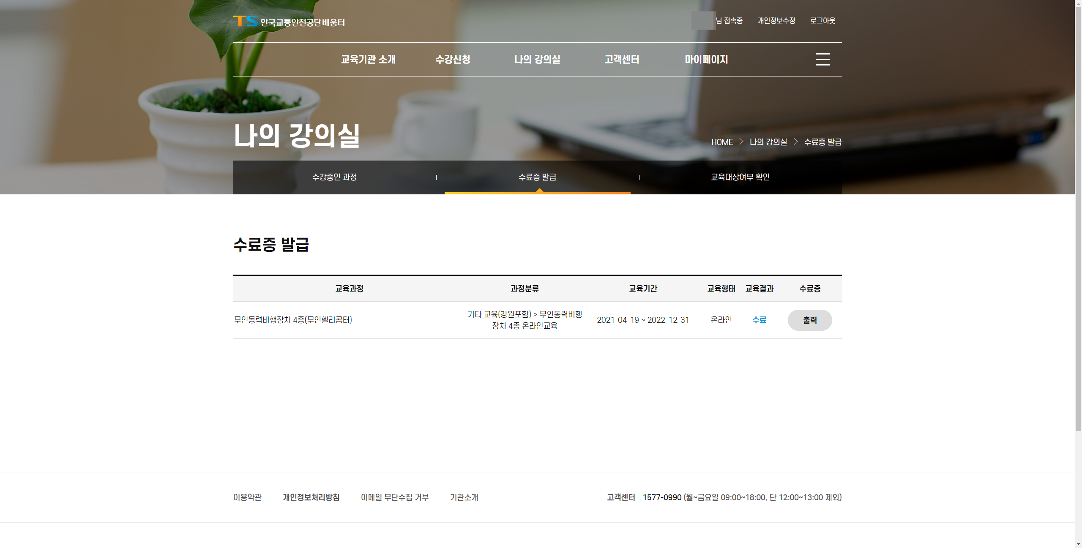Click 온라인 education type cell

tap(721, 320)
